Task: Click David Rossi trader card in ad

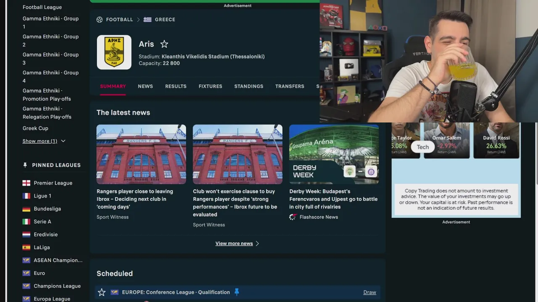Action: (496, 141)
